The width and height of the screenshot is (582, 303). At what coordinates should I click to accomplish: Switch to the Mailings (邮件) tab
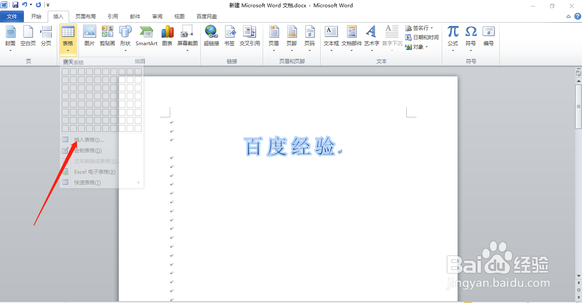point(135,17)
